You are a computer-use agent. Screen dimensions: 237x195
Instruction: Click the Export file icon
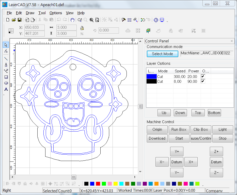[33, 20]
